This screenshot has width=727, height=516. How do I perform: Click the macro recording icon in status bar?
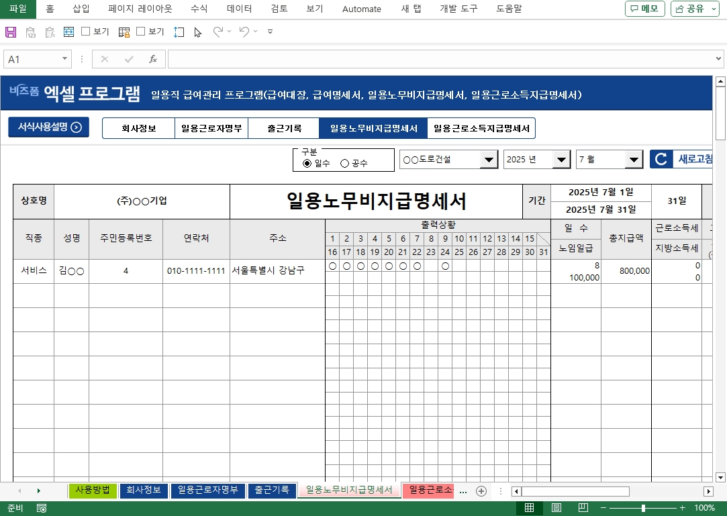[x=42, y=508]
